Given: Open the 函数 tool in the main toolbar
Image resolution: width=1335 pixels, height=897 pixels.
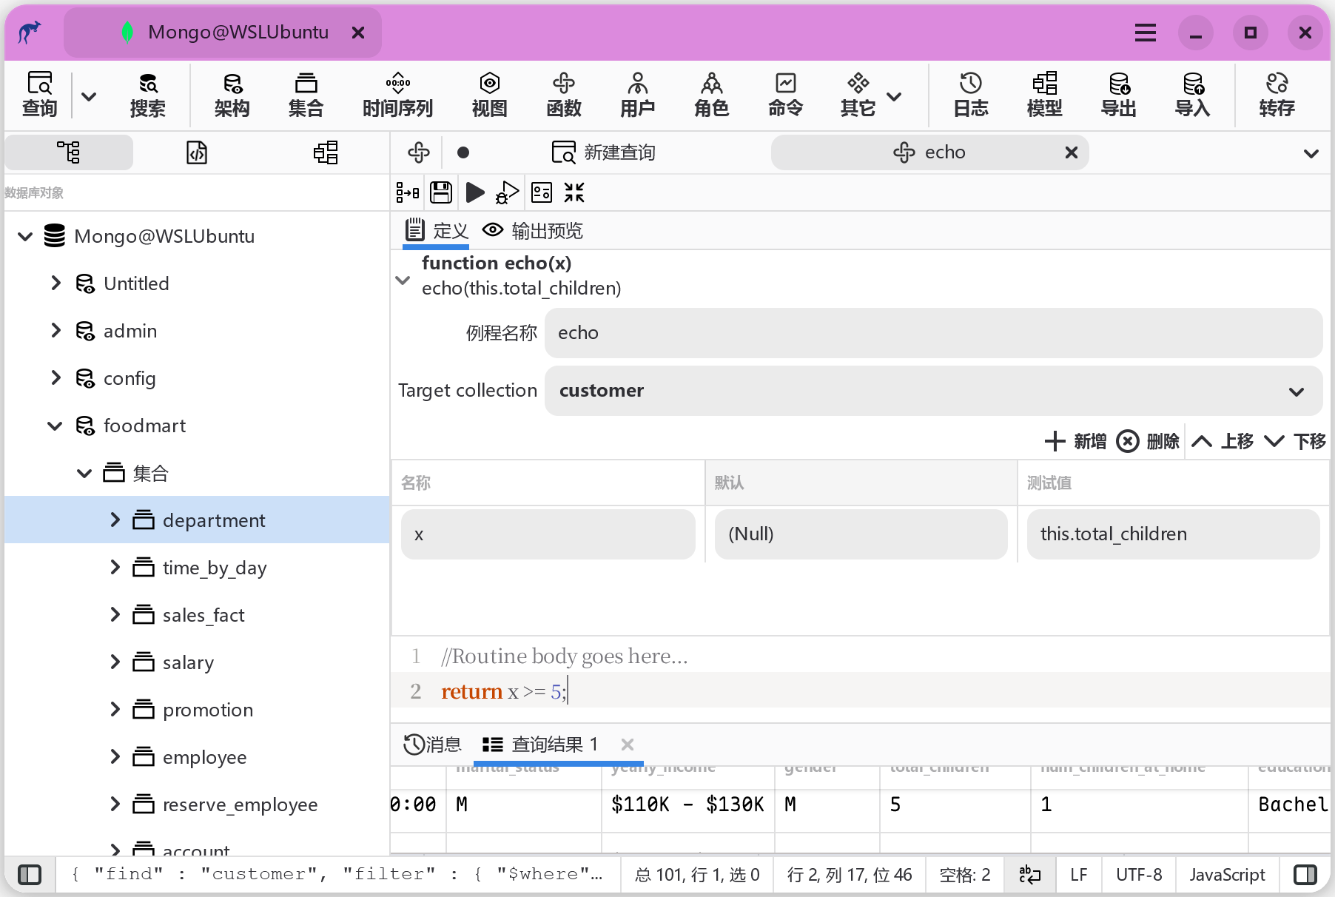Looking at the screenshot, I should (564, 95).
